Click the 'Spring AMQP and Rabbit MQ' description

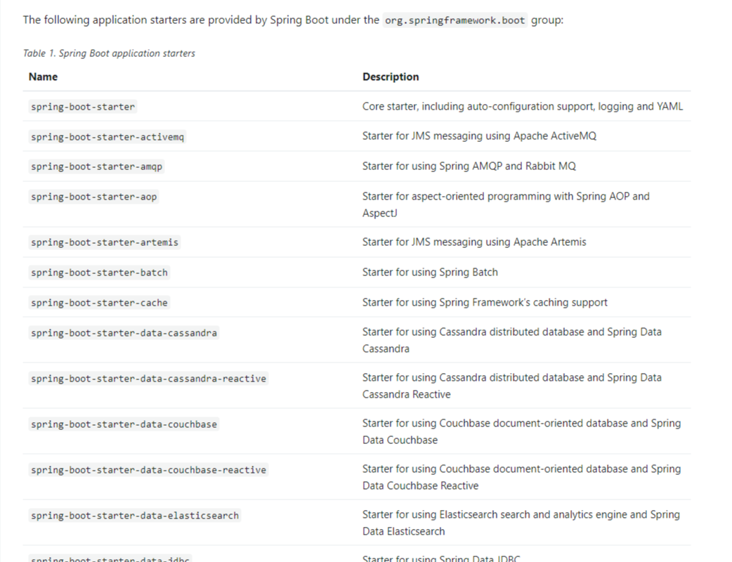pos(469,166)
